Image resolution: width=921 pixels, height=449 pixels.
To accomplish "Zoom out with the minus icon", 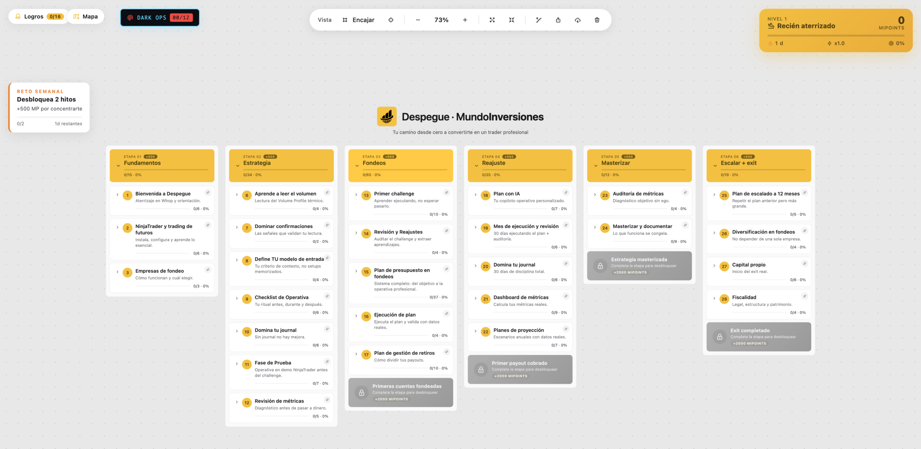I will point(418,20).
